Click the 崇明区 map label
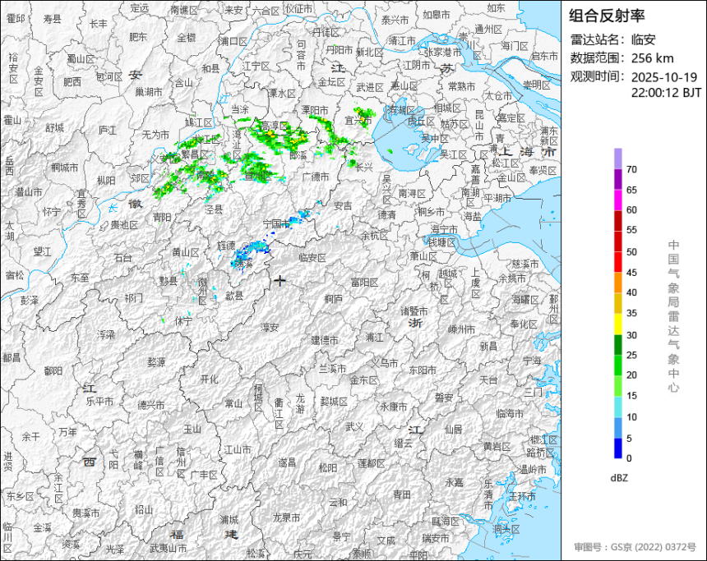 537,85
